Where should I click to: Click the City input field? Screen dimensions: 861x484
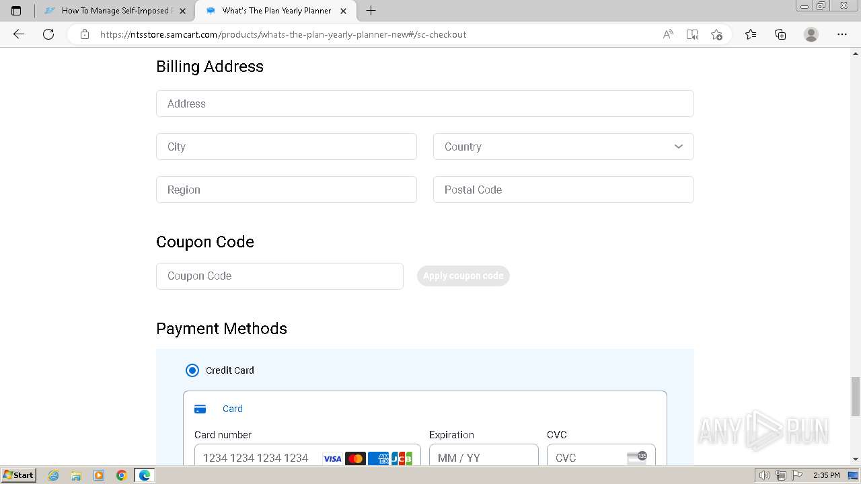(287, 147)
